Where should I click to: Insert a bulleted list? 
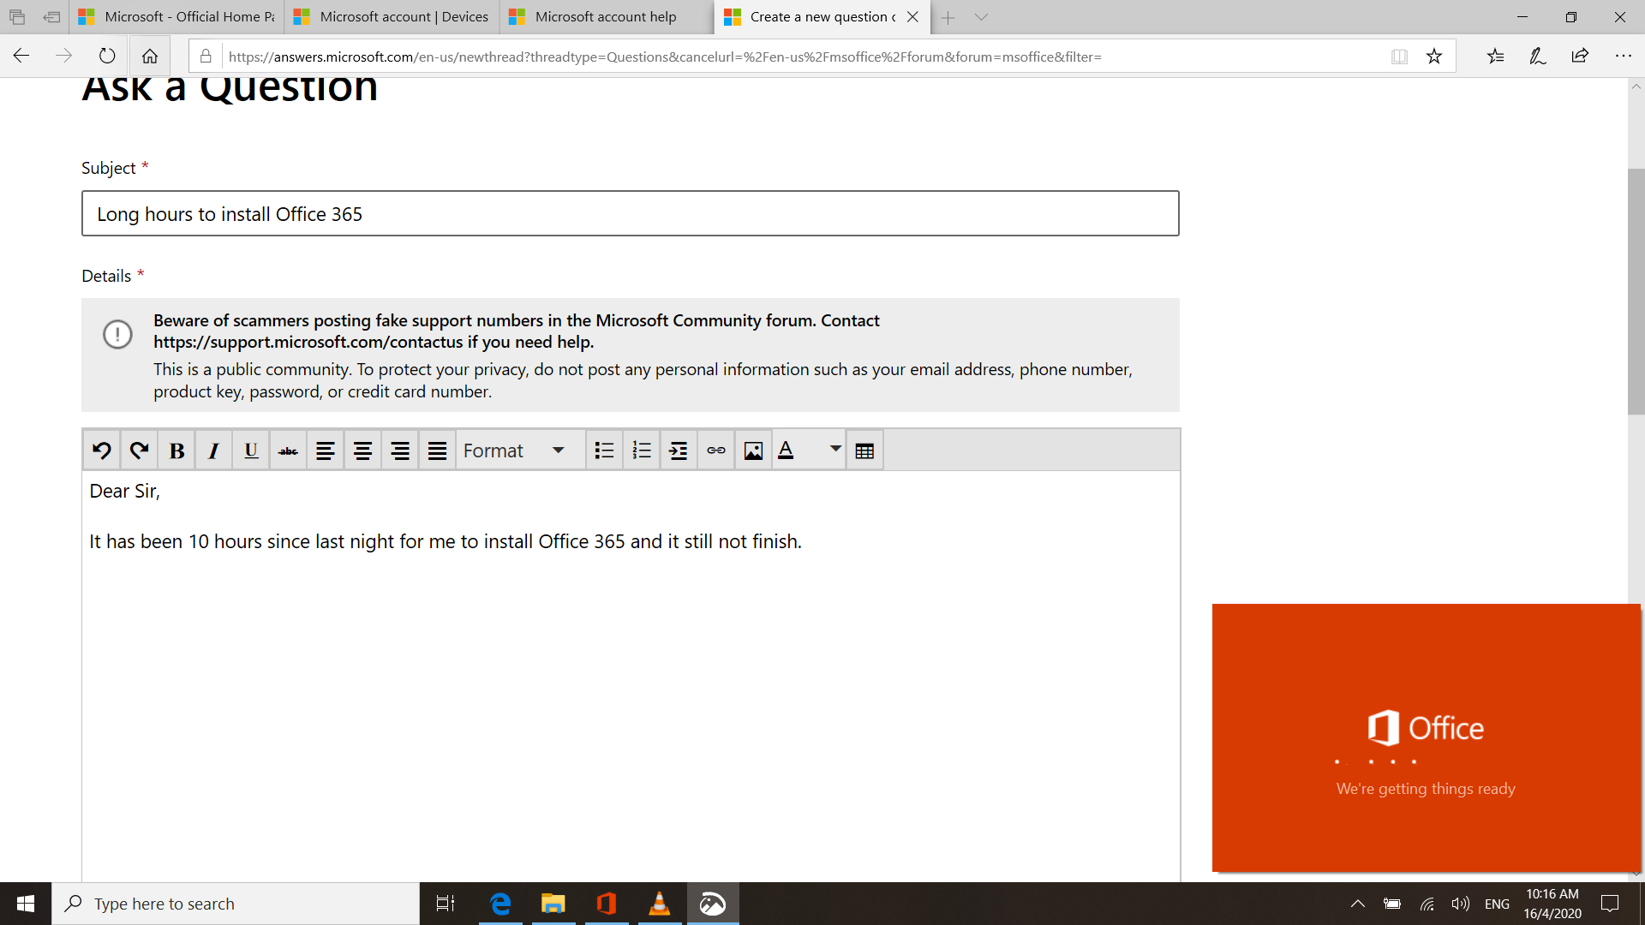[604, 451]
